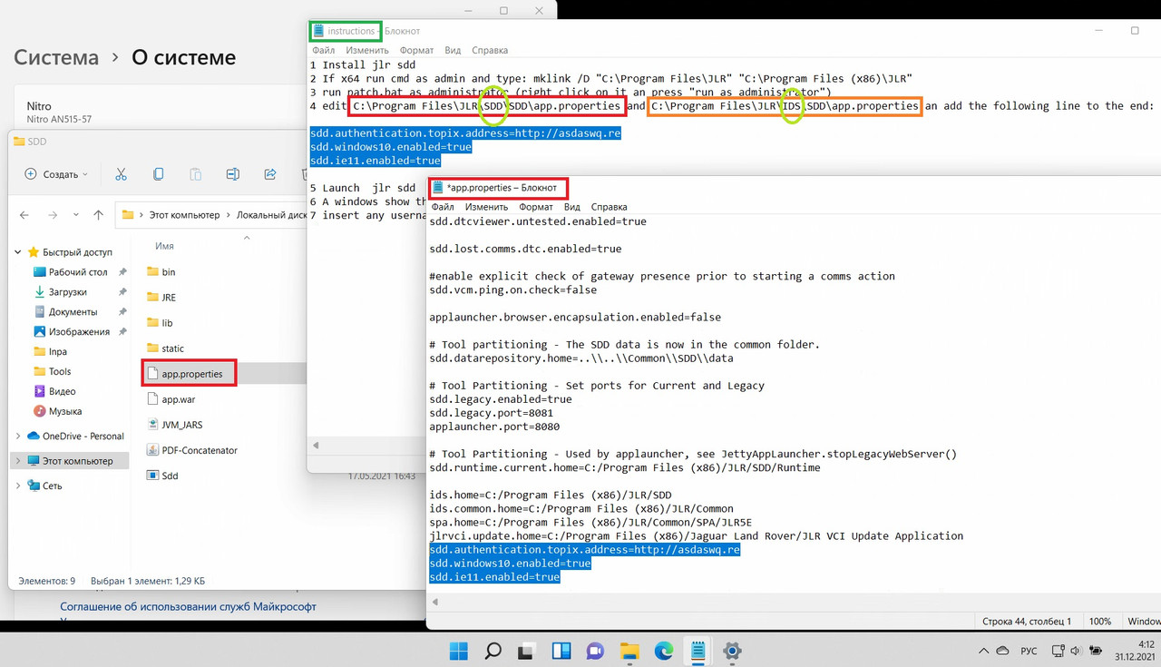Image resolution: width=1161 pixels, height=667 pixels.
Task: Select Рабочий стол in quick access
Action: pyautogui.click(x=78, y=272)
